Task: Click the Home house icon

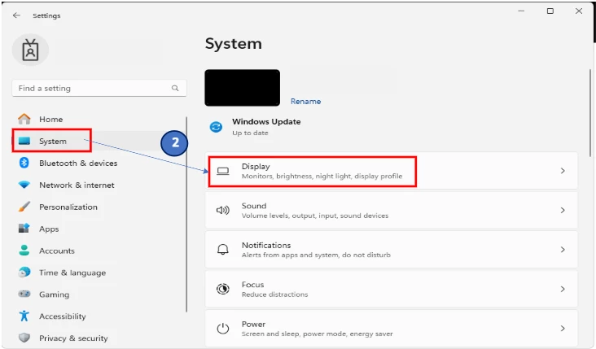Action: [24, 119]
